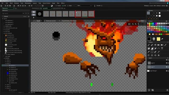169x95 pixels.
Task: Click the New Project icon in toolbar
Action: (x=5, y=6)
